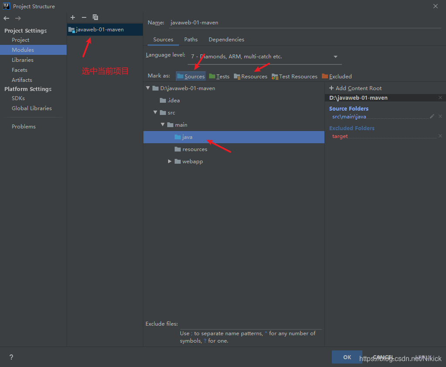The image size is (446, 367).
Task: Click src\main\java source folder link
Action: pyautogui.click(x=349, y=117)
